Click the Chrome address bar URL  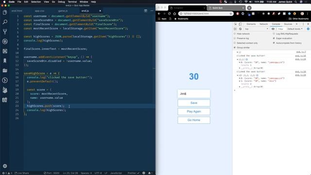point(196,14)
